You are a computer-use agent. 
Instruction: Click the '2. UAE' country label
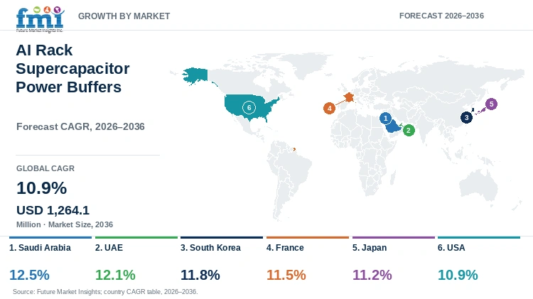[x=109, y=248]
